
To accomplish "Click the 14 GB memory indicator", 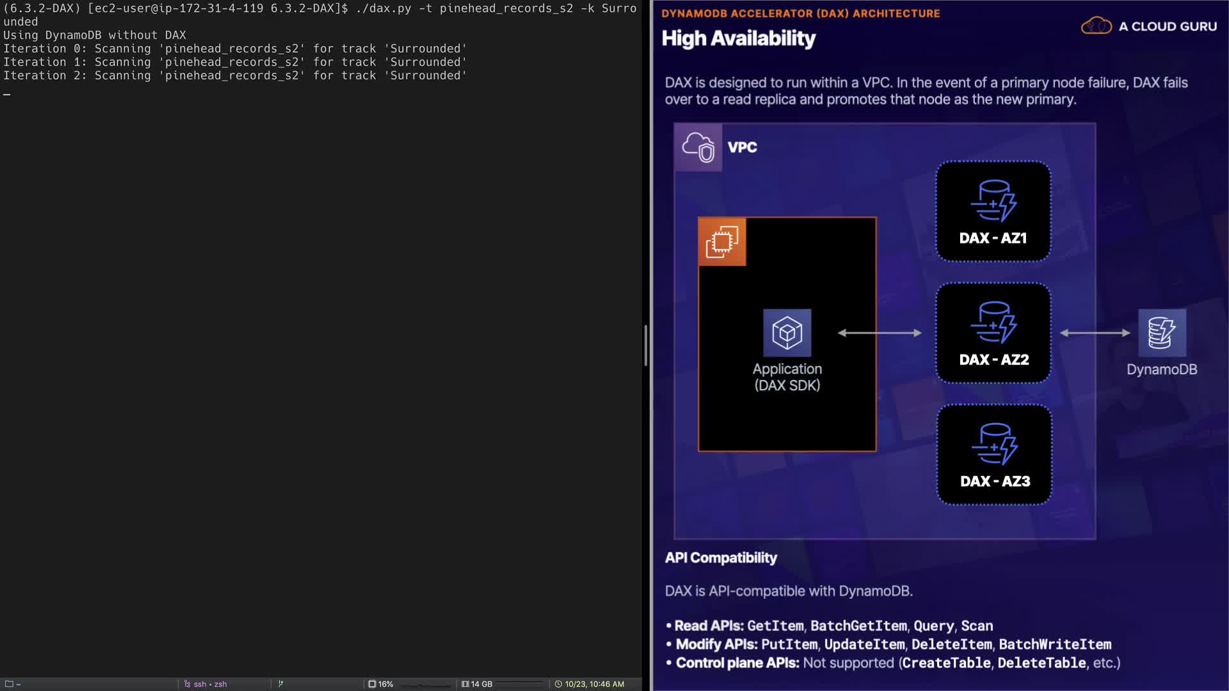I will point(477,684).
